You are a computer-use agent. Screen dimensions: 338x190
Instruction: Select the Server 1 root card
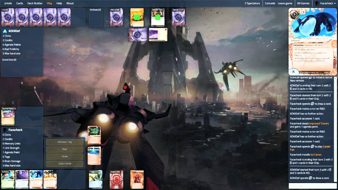(x=158, y=17)
